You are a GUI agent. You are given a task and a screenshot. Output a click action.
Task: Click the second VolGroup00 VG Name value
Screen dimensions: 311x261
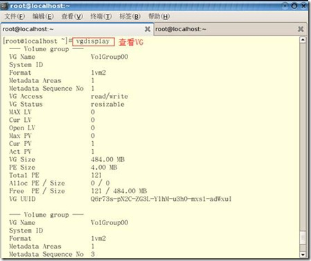[109, 223]
